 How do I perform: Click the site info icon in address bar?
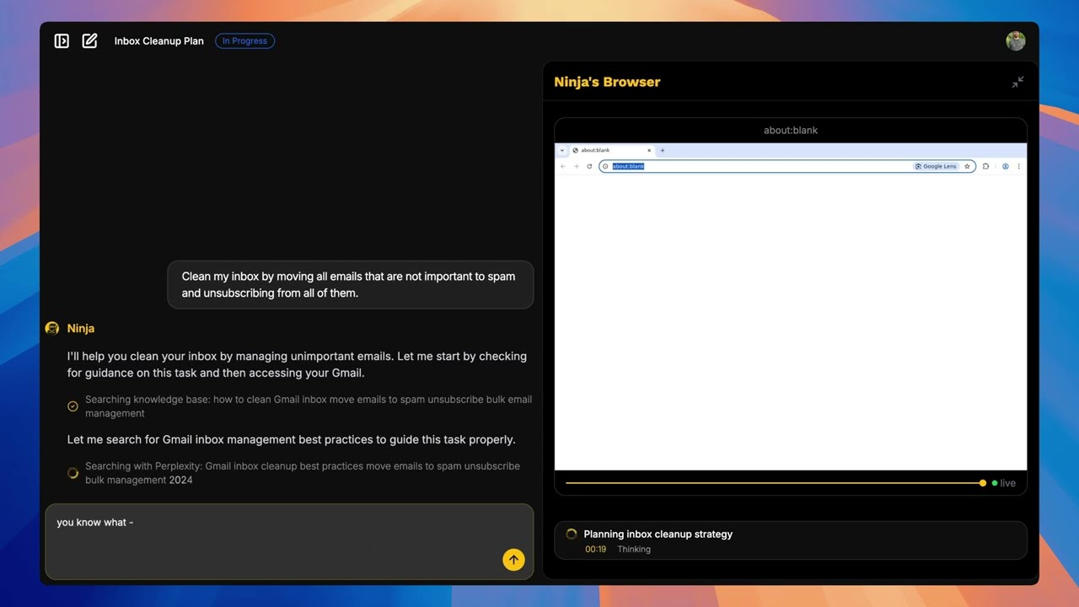(605, 166)
